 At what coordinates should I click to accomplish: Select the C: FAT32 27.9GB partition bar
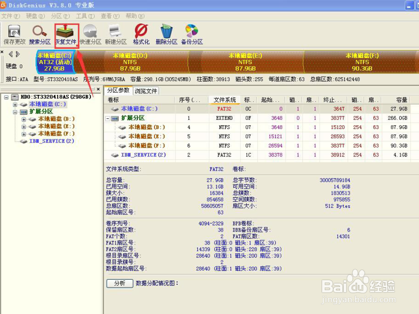pos(55,62)
